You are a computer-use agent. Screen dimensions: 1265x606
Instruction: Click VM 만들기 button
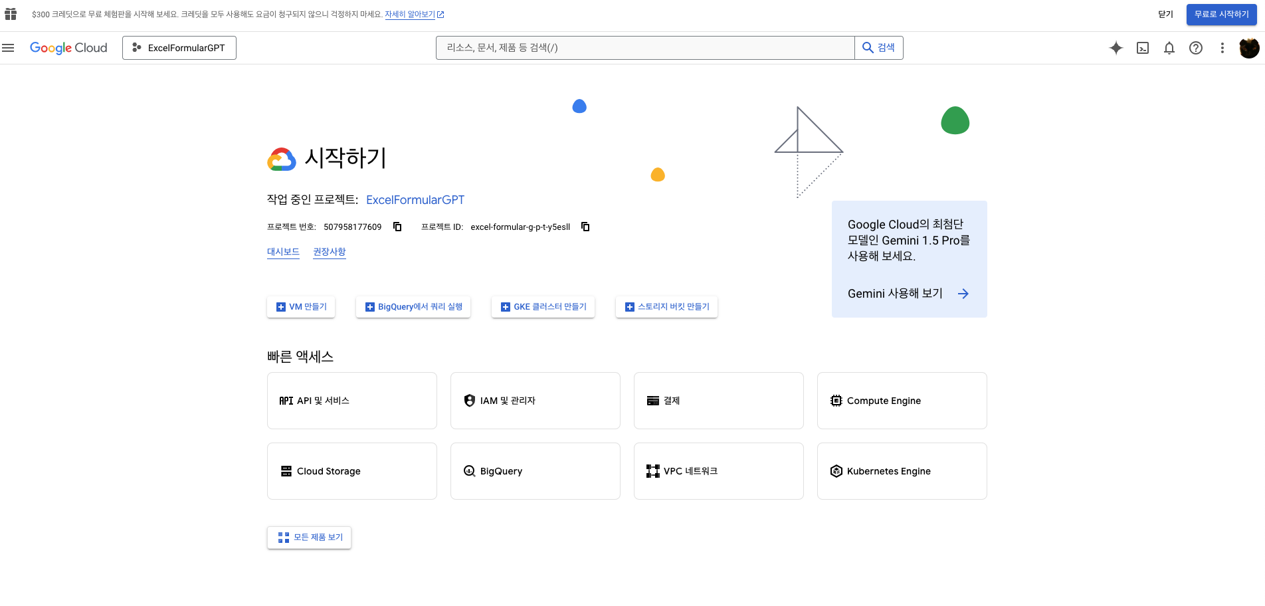point(301,307)
